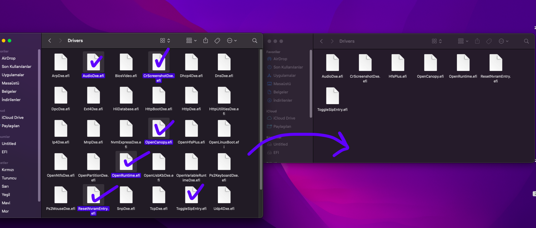
Task: Click the left window's file list scrollbar
Action: click(x=261, y=119)
